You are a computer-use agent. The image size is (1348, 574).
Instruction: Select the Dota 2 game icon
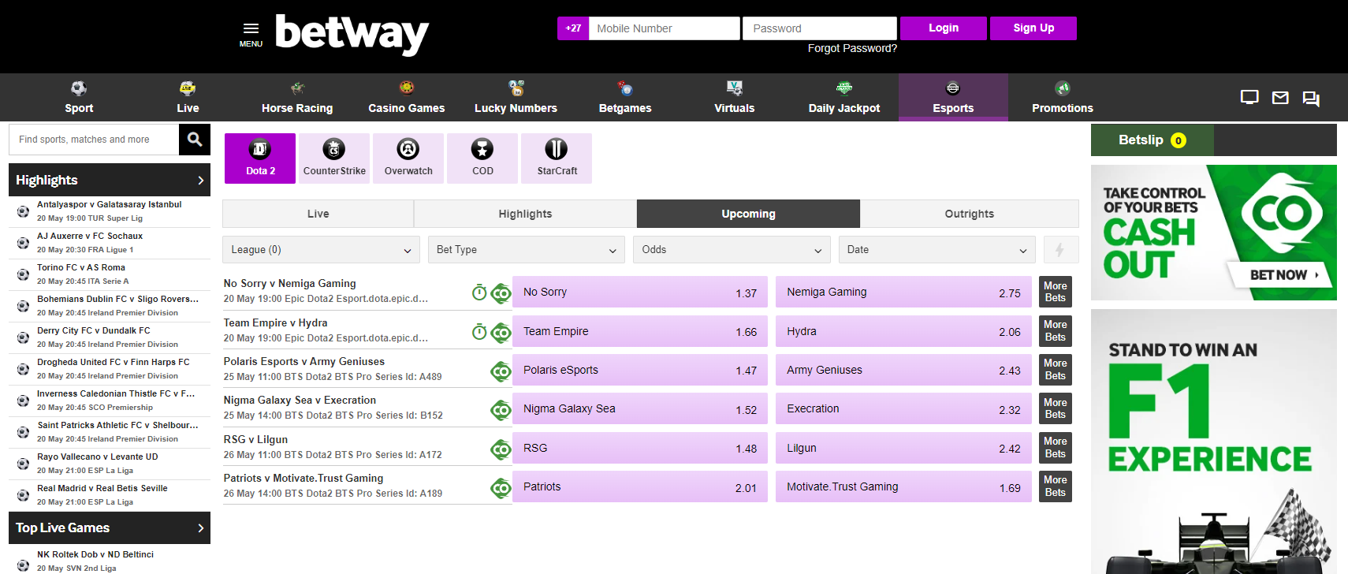click(260, 158)
